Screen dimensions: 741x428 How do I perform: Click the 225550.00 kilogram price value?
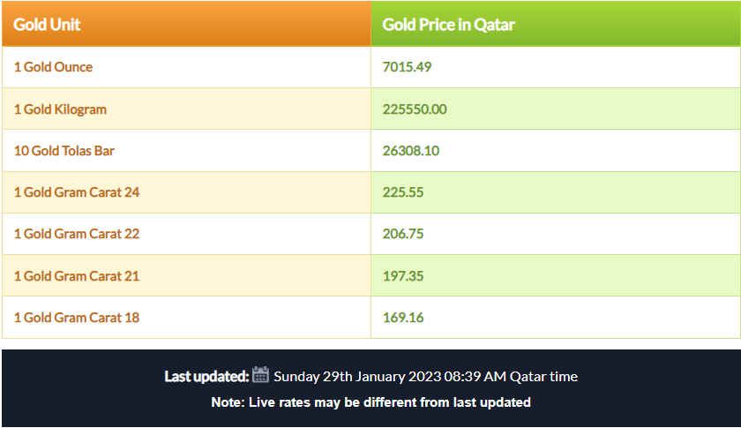click(x=415, y=109)
